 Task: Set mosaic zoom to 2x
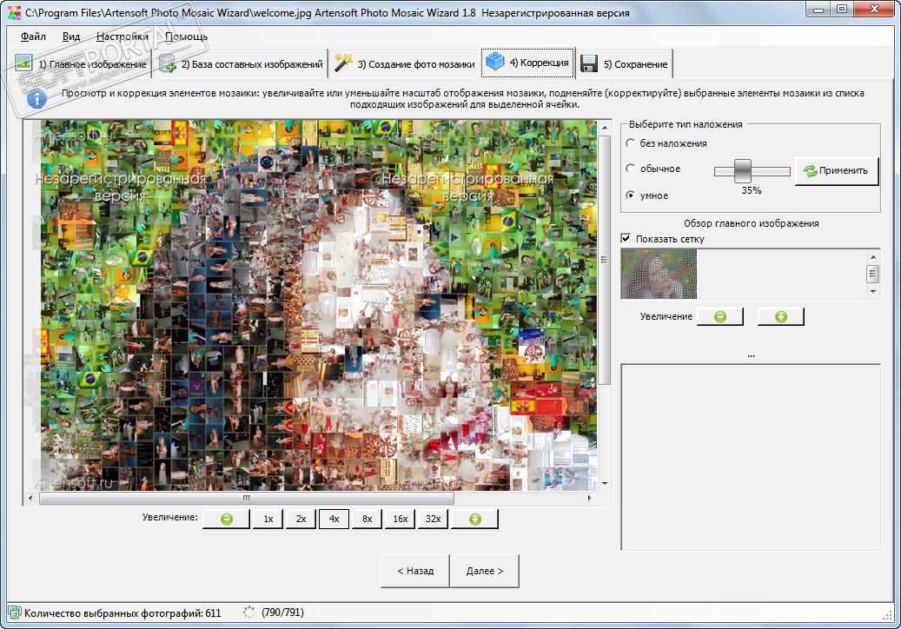pos(301,519)
